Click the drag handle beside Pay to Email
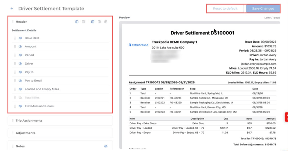Screen dimensions: 288x151 [15, 80]
